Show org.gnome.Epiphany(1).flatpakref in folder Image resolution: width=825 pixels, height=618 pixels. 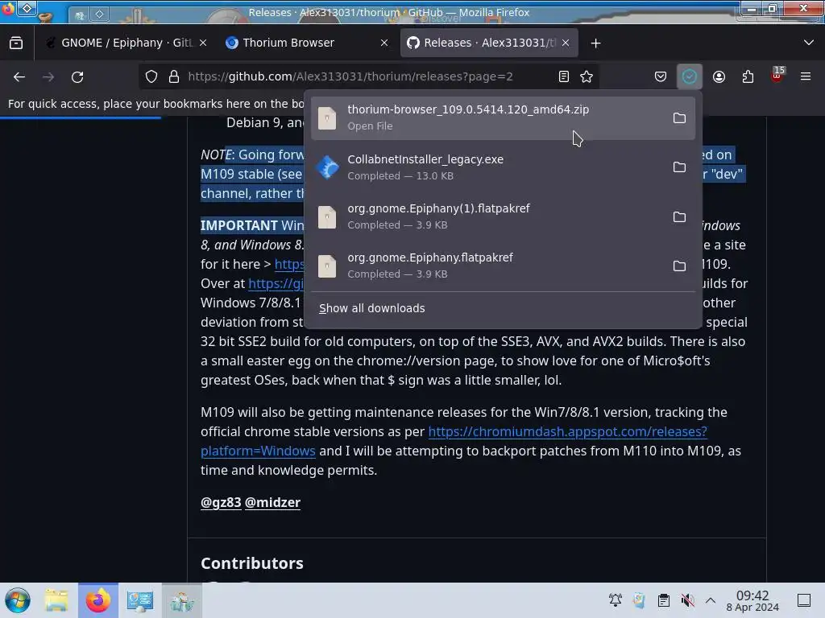(679, 216)
